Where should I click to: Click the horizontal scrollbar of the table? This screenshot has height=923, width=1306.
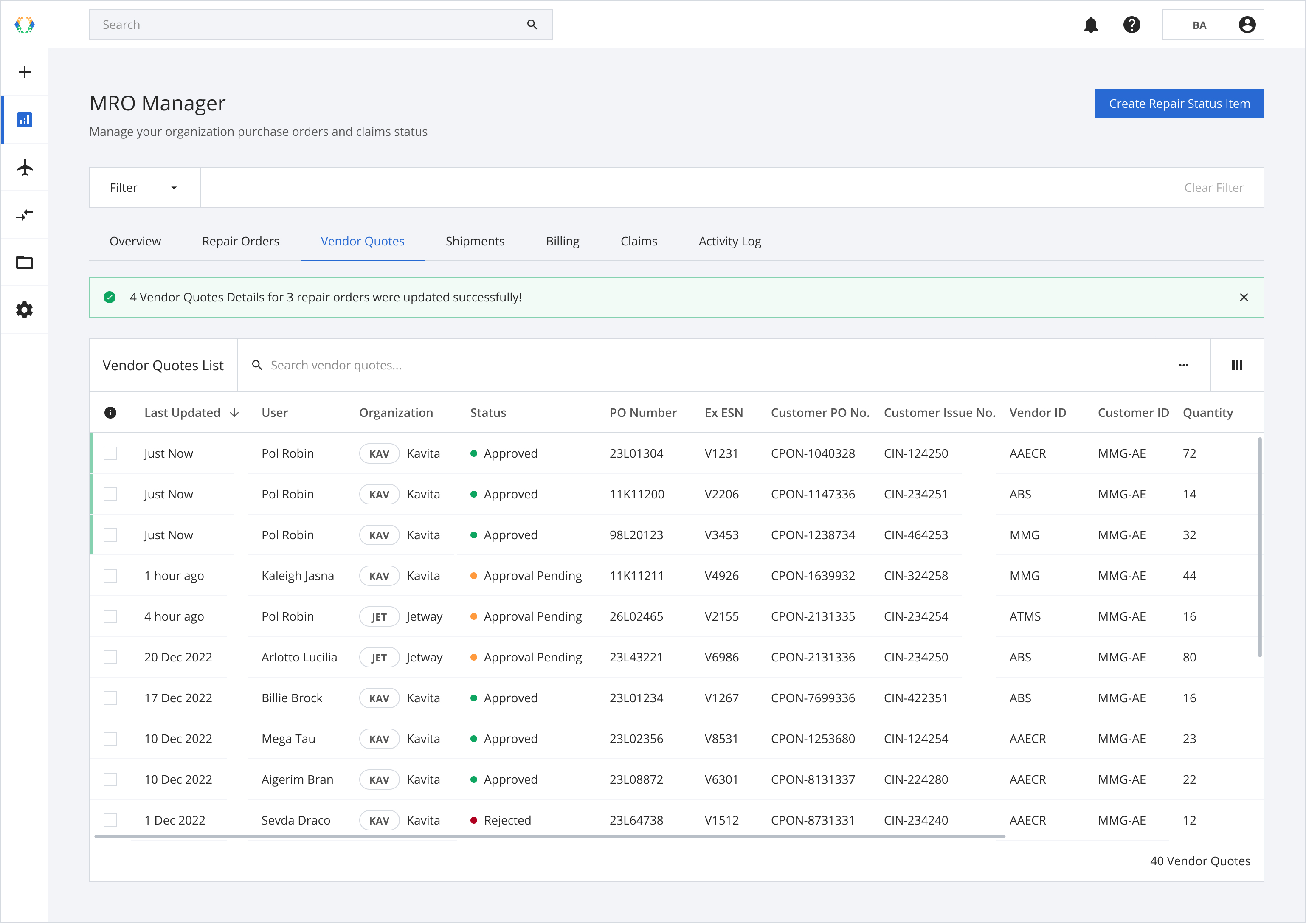(549, 836)
